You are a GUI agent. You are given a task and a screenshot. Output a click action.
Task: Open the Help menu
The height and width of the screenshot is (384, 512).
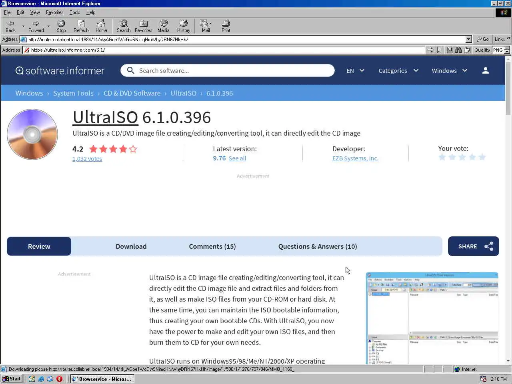(x=91, y=12)
